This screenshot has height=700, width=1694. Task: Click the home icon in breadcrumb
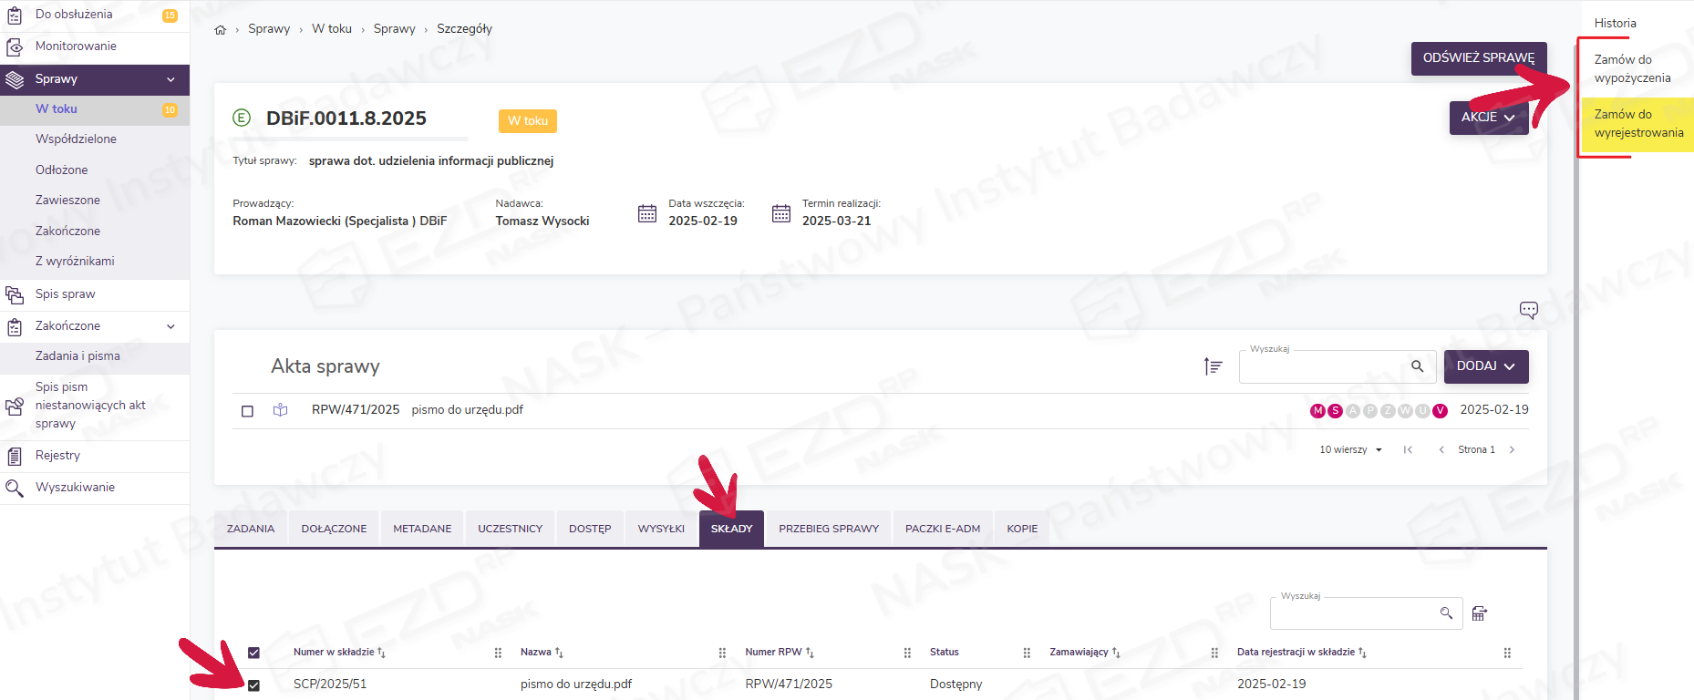tap(220, 30)
